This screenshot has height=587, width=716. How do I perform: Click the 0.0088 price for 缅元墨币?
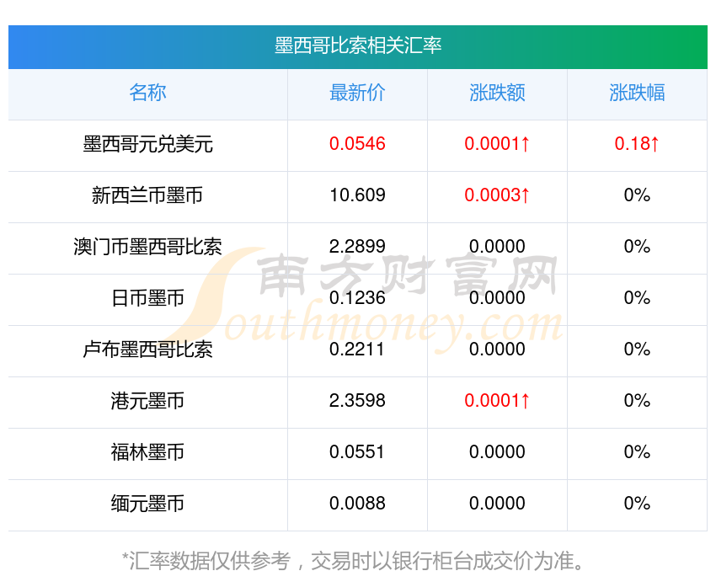(x=357, y=504)
